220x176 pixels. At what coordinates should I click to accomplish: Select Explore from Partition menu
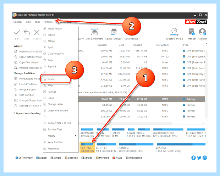pos(60,66)
